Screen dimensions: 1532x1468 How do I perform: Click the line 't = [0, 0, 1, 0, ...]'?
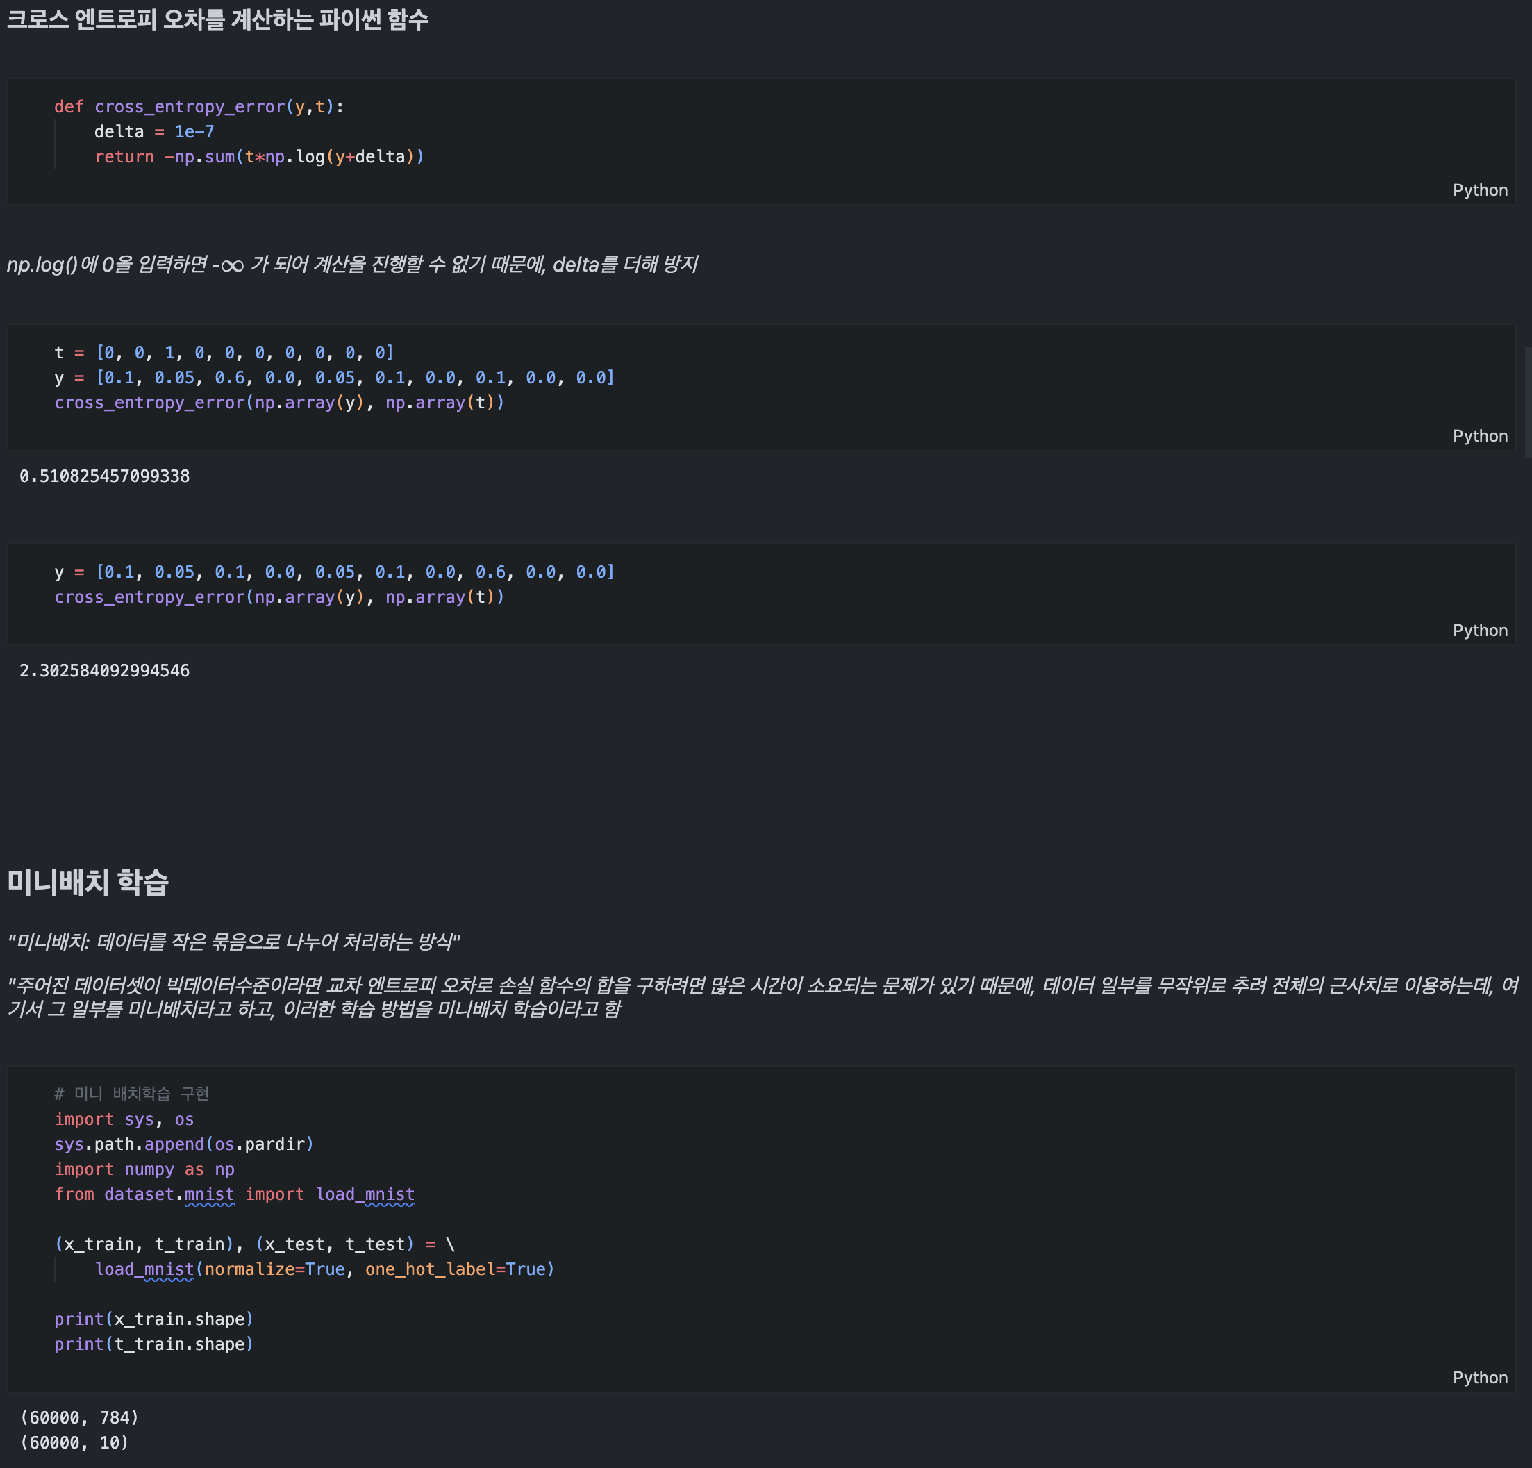point(224,353)
